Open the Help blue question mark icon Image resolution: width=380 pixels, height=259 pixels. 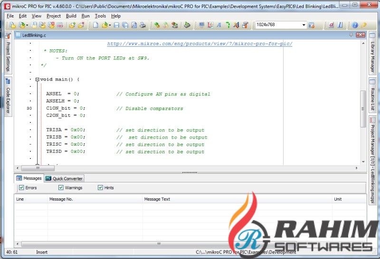click(355, 25)
